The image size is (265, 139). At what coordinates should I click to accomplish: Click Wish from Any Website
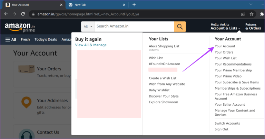167,84
